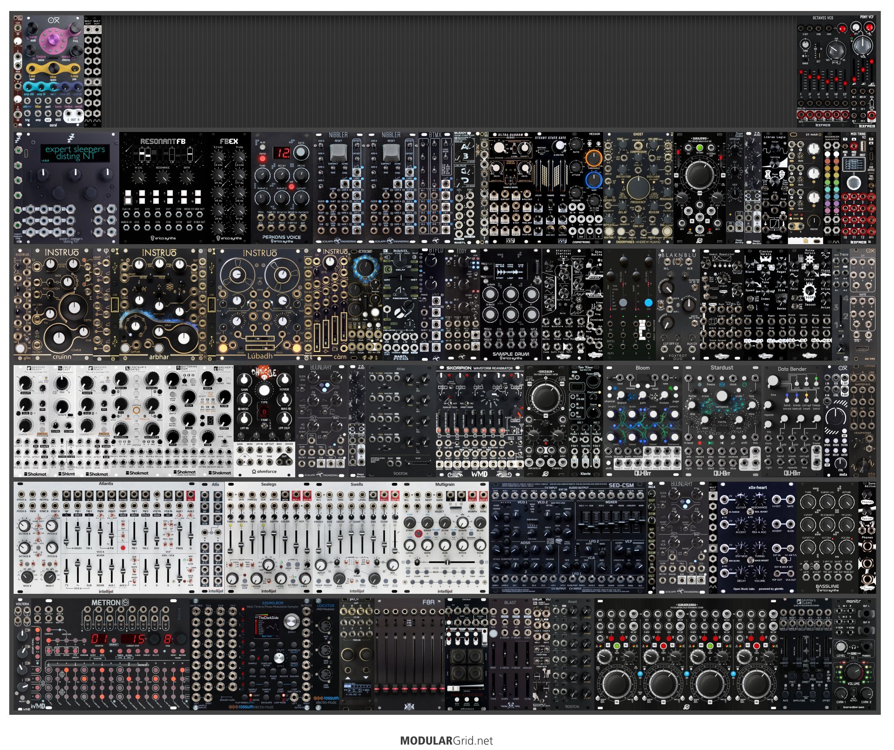Click the glowing blue knob on Ectocore
Screen dimensions: 894x750
tap(365, 266)
